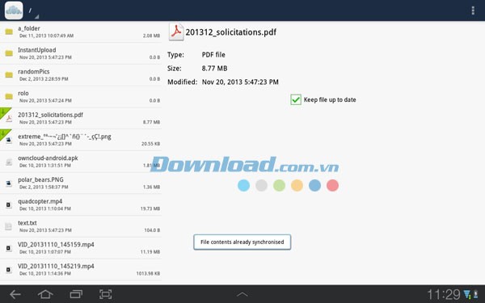Screen dimensions: 485x303
Task: Click the polar_bears.PNG image icon
Action: click(9, 183)
